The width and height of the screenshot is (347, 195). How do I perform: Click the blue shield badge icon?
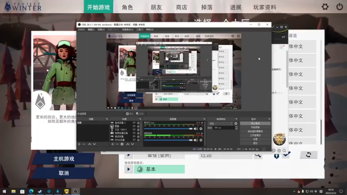point(276,156)
